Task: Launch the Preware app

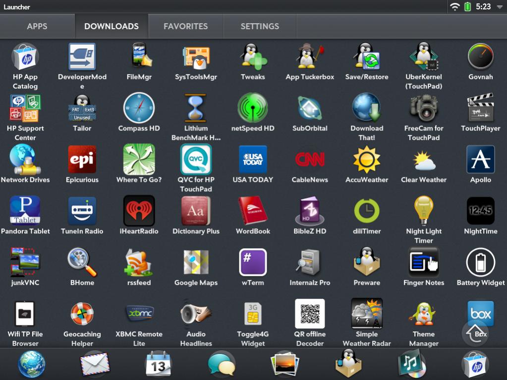Action: coord(367,263)
